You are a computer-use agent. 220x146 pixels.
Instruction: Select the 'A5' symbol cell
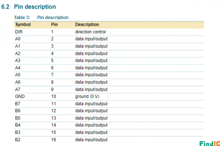(x=18, y=75)
